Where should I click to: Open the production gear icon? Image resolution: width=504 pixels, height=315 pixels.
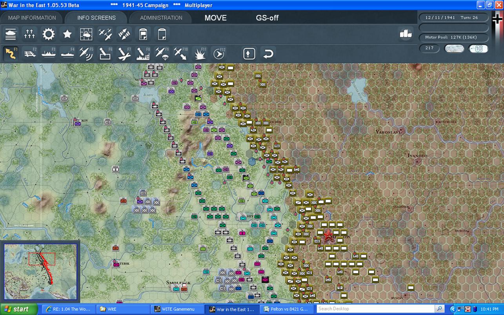point(48,34)
